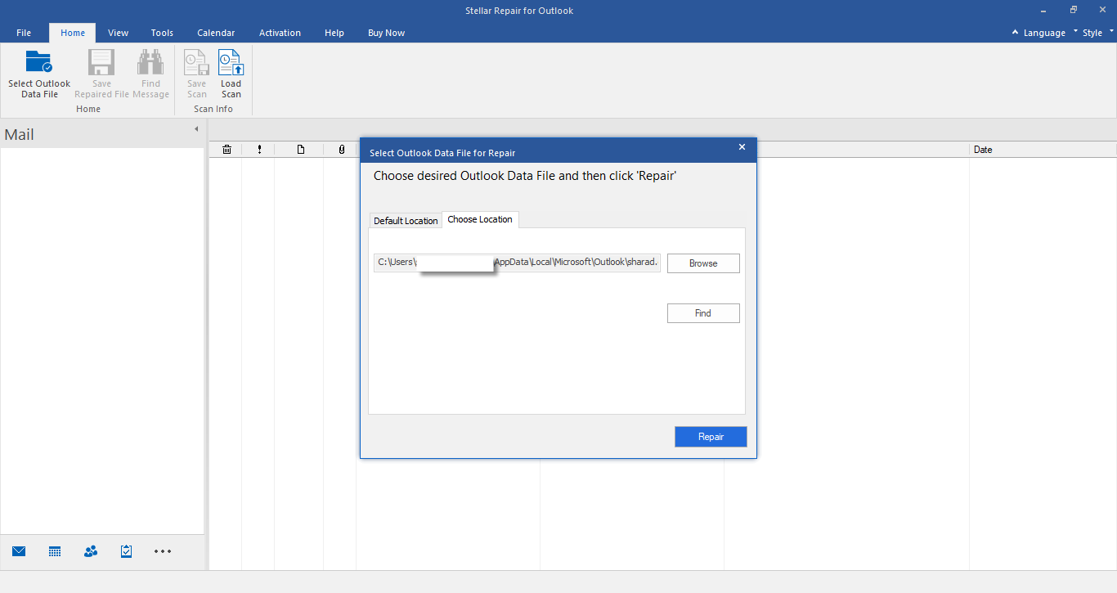Open the Mail view icon in bottom bar
This screenshot has height=593, width=1117.
19,551
